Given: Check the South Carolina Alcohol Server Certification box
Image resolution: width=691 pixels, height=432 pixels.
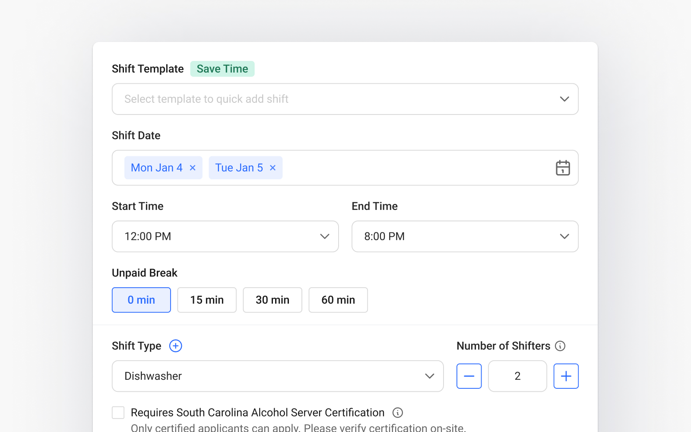Looking at the screenshot, I should coord(118,413).
